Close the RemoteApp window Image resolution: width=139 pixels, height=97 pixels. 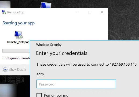click(x=102, y=12)
